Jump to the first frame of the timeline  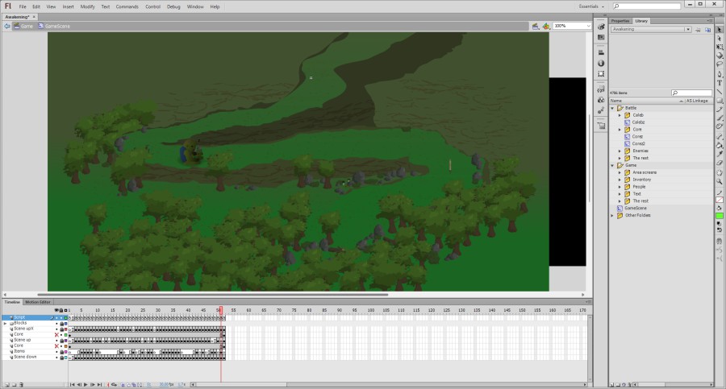tap(73, 385)
